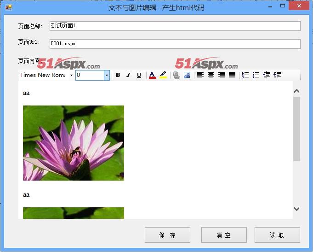Image resolution: width=313 pixels, height=252 pixels.
Task: Click the editor scrollbar down arrow
Action: (296, 209)
